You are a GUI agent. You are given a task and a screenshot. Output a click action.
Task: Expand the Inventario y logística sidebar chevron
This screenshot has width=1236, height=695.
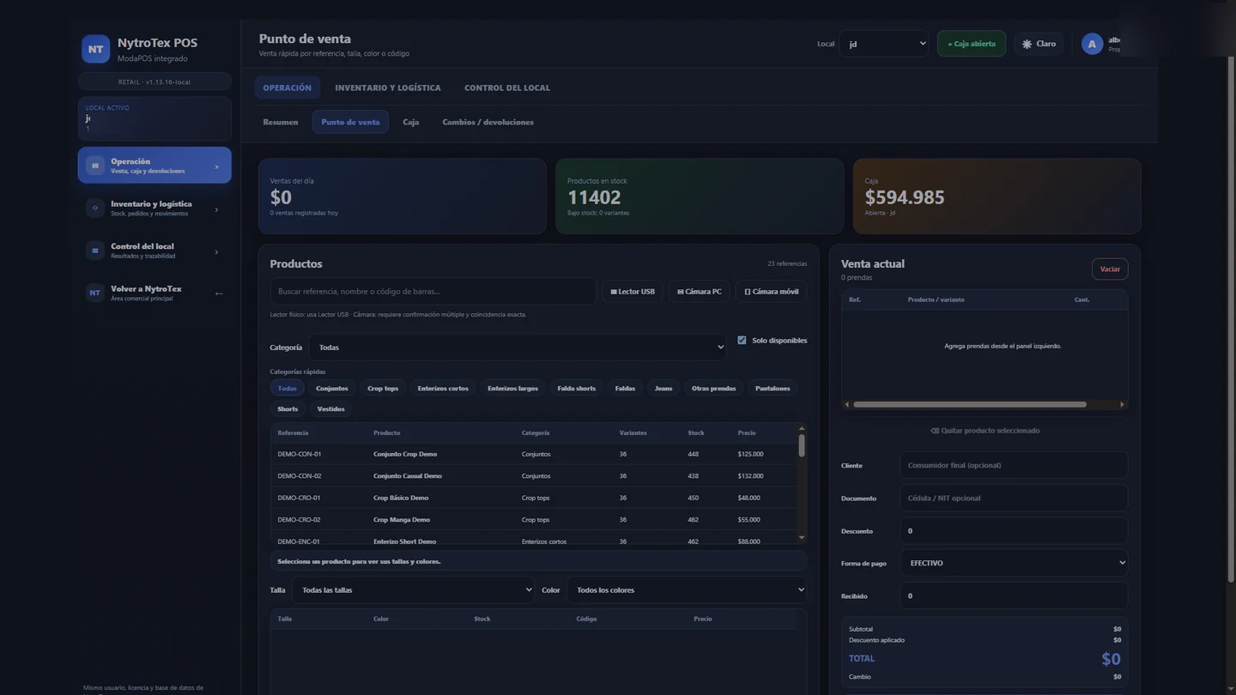[x=216, y=208]
